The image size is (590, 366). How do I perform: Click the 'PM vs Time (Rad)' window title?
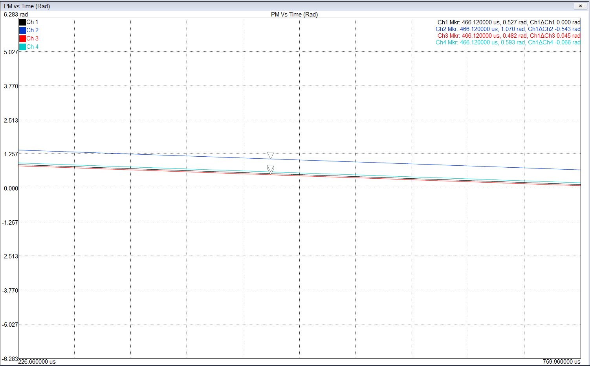tap(27, 6)
